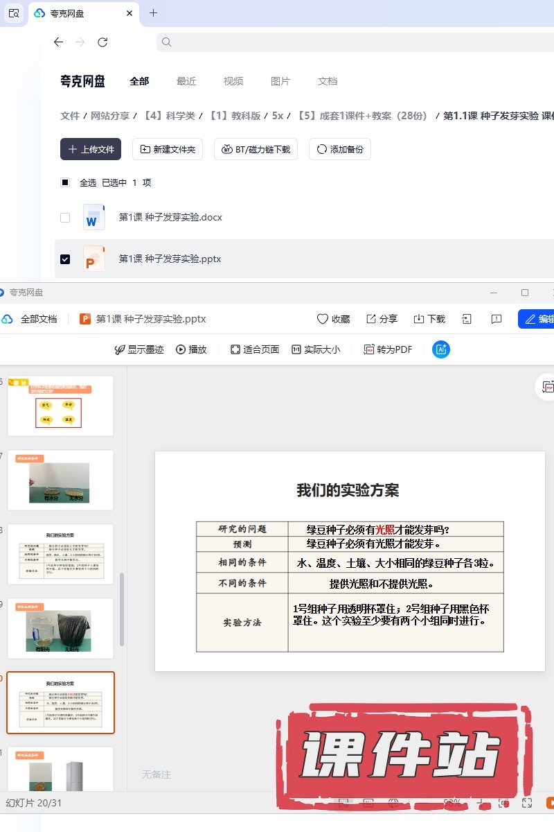Play the slideshow with 播放
The image size is (554, 832).
(x=191, y=349)
